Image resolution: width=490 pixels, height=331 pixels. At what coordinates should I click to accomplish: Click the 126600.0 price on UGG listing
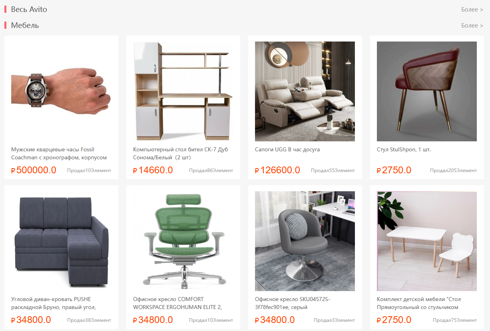[277, 170]
